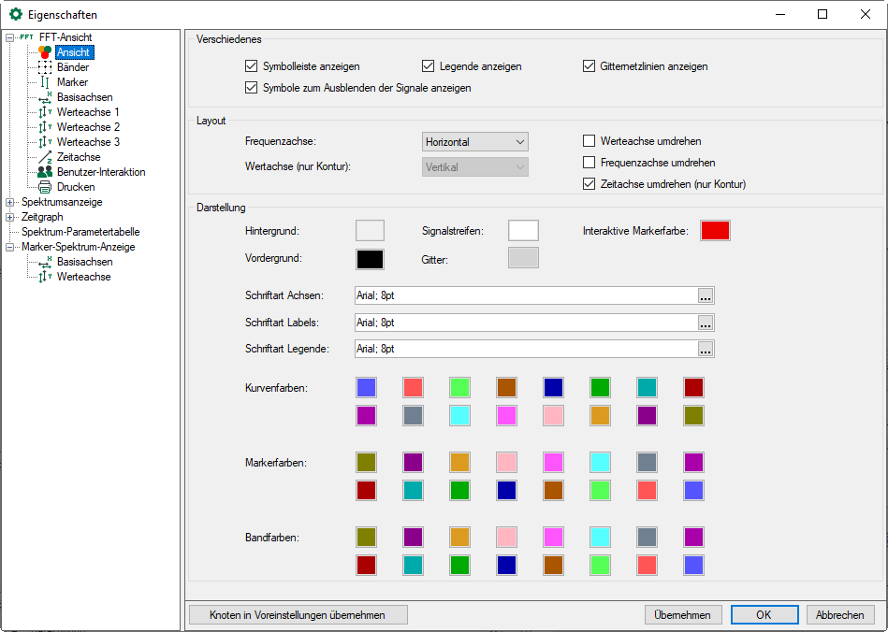This screenshot has width=888, height=632.
Task: Disable Symbolleiste anzeigen checkbox
Action: tap(251, 66)
